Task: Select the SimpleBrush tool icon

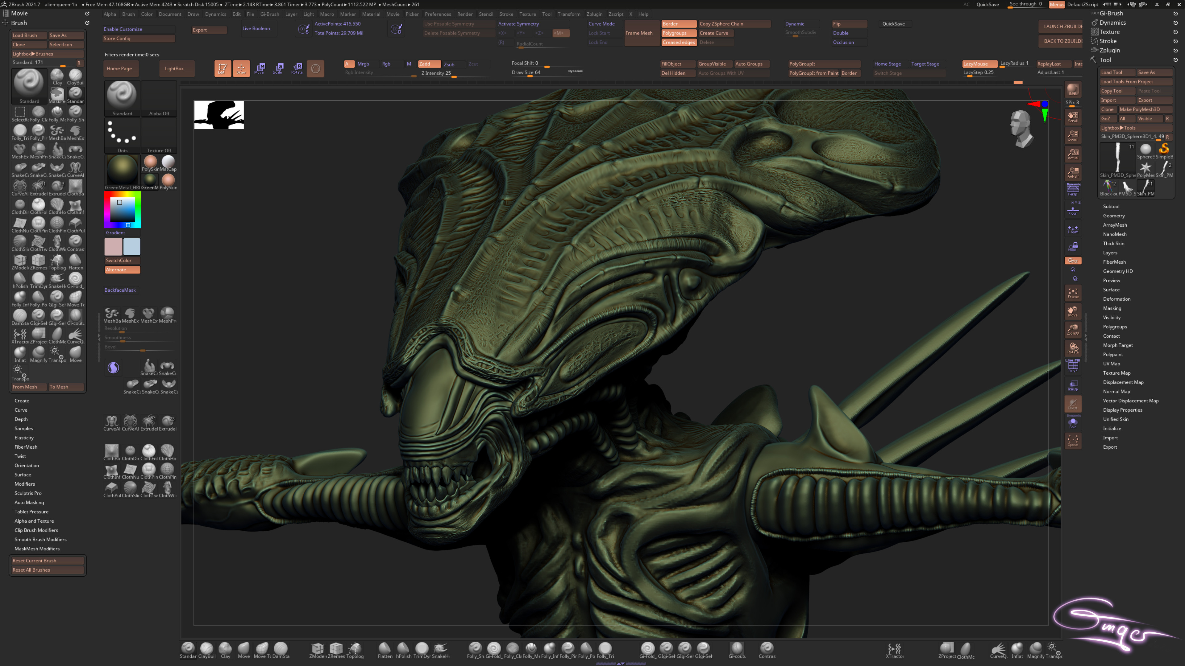Action: click(x=1164, y=151)
